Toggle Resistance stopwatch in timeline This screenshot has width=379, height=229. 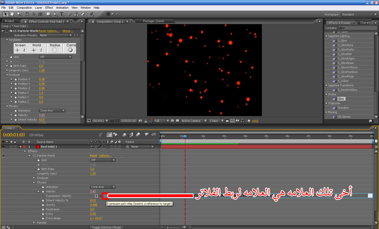43,209
